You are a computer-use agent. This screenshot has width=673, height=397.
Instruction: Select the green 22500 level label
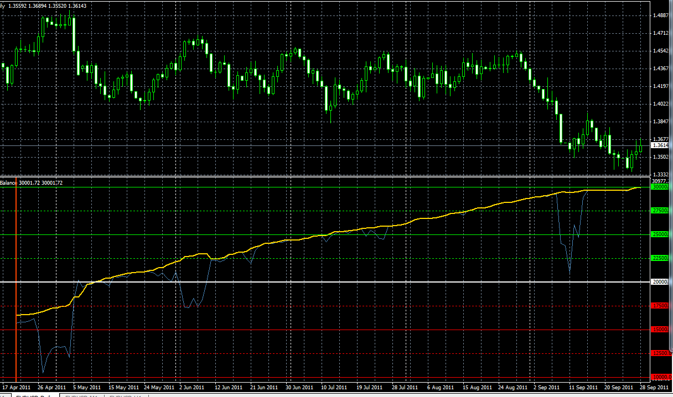[x=660, y=258]
